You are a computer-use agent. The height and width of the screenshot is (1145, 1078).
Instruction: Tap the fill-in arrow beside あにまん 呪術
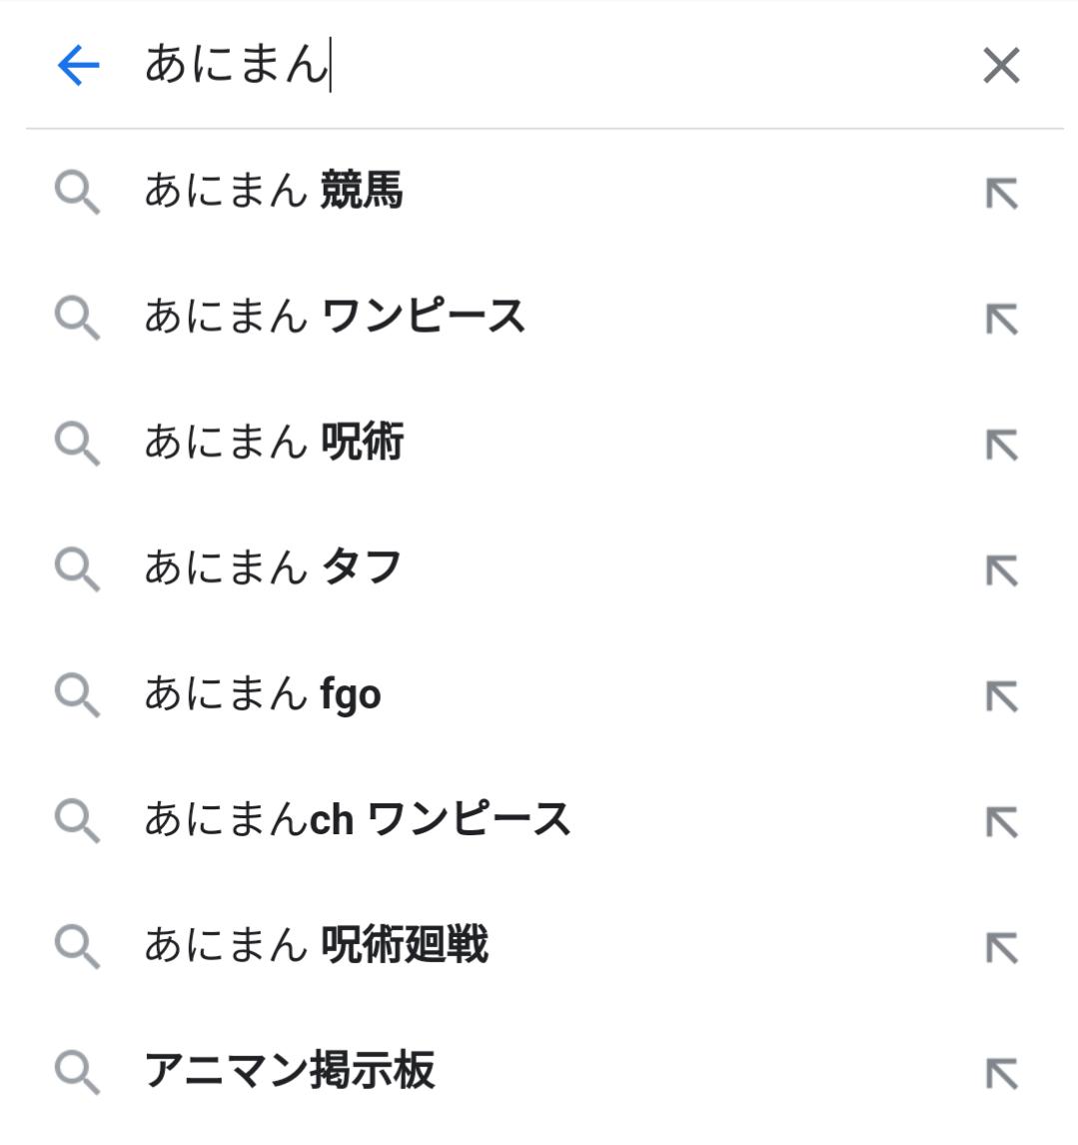coord(1001,445)
